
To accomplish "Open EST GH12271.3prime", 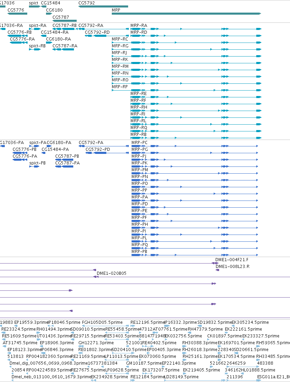I will pos(96,343).
